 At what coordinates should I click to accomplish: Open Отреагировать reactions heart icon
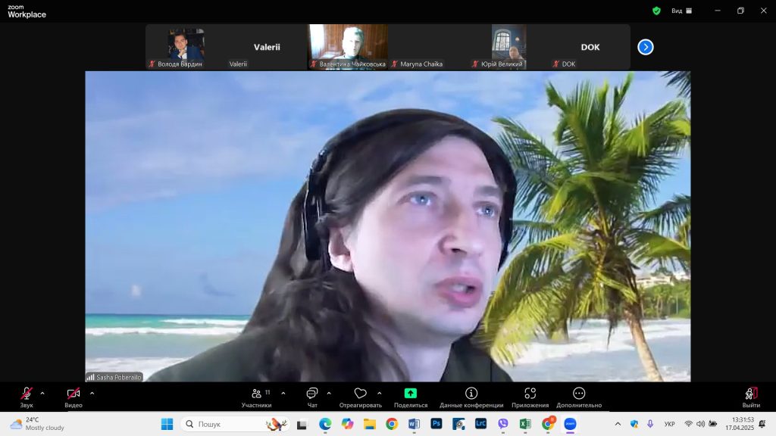(x=360, y=394)
